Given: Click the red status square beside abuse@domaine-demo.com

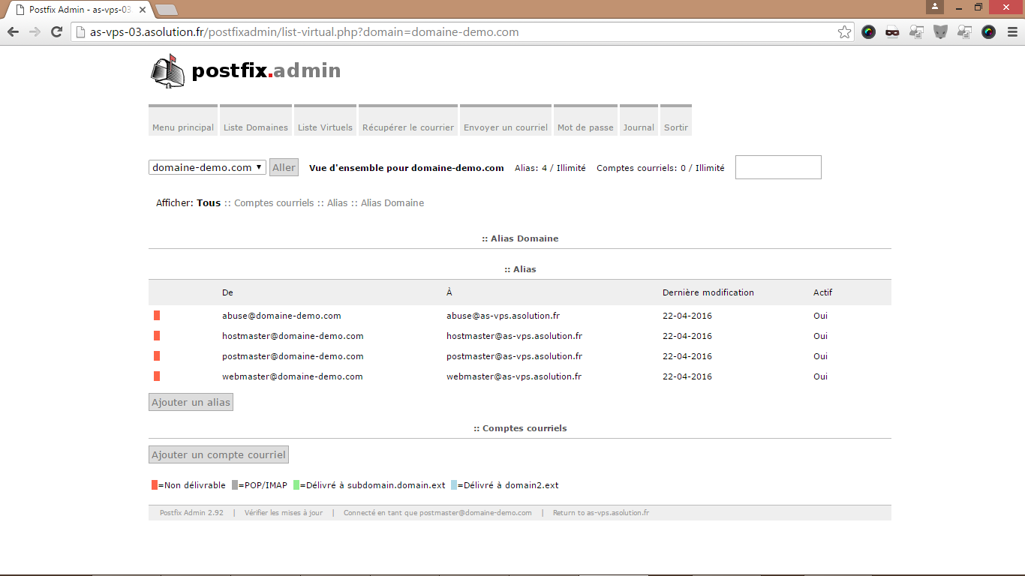Looking at the screenshot, I should coord(157,316).
